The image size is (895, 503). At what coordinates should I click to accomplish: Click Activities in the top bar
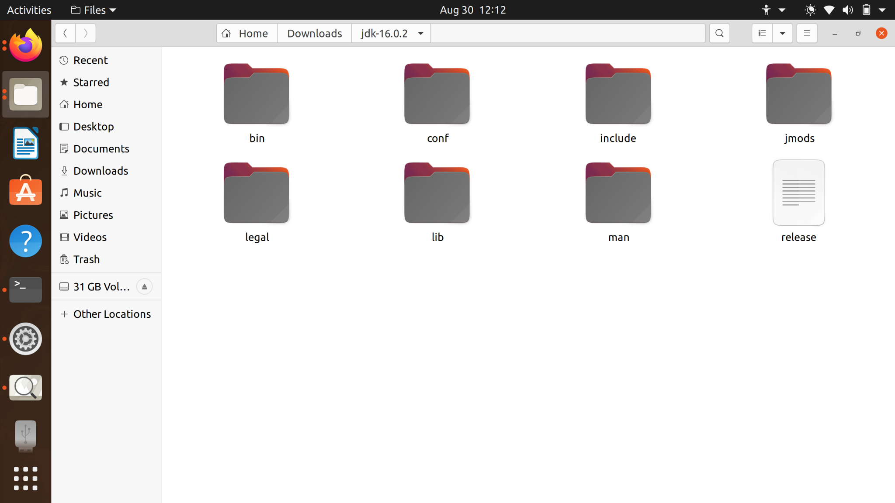click(x=29, y=10)
